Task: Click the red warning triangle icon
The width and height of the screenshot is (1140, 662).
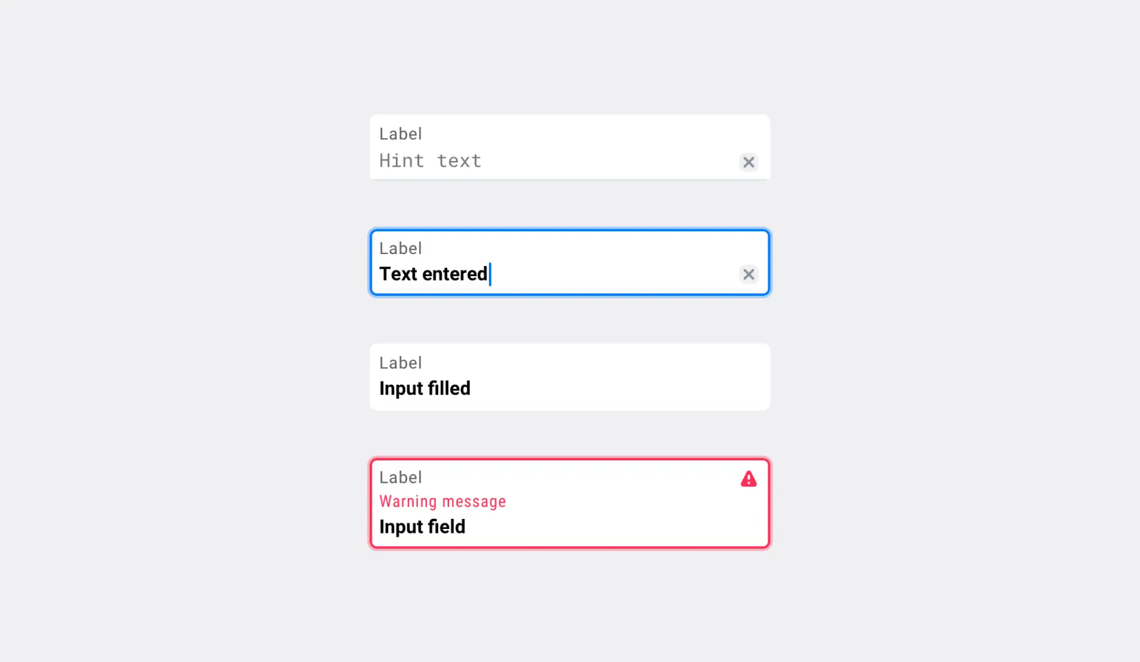Action: [x=748, y=479]
